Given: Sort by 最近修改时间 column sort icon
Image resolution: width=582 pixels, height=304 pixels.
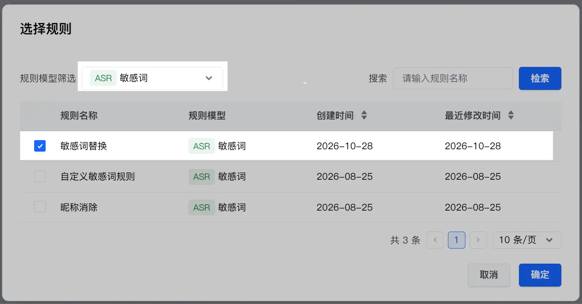Looking at the screenshot, I should (511, 116).
